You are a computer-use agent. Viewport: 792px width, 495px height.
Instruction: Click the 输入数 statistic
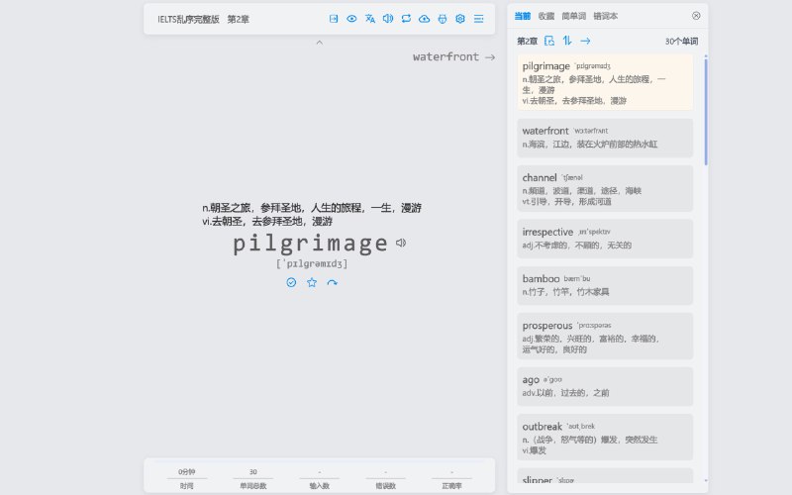pyautogui.click(x=319, y=478)
